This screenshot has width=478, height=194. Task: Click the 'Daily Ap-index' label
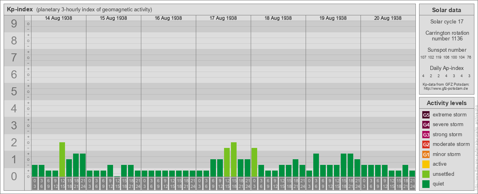[447, 68]
